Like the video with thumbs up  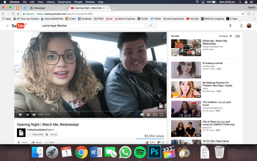[147, 142]
